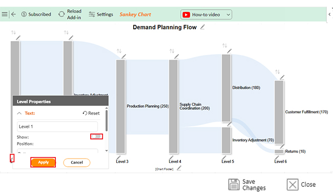333x195 pixels.
Task: Edit the Distribution node pencil
Action: 230,51
